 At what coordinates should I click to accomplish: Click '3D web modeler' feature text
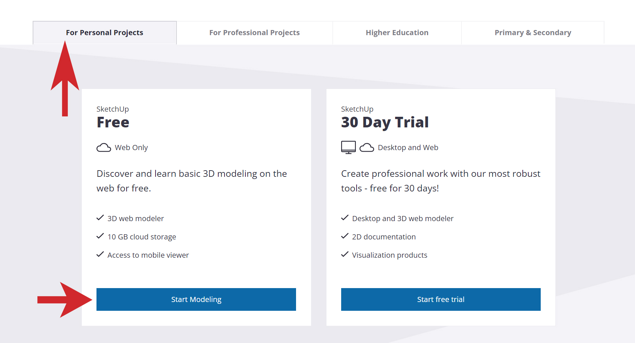coord(136,219)
